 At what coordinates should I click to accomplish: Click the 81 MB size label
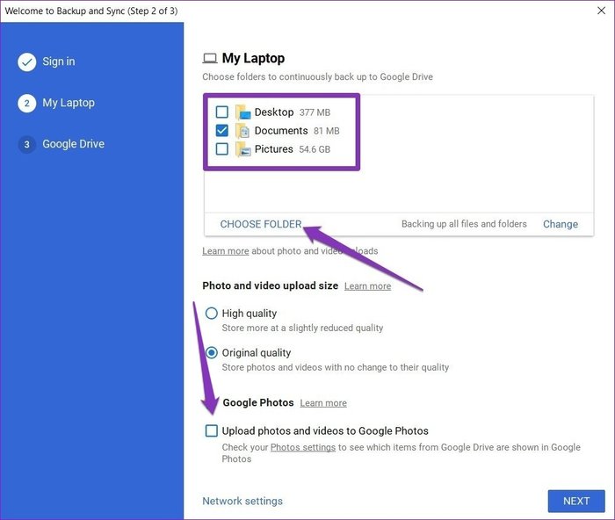coord(326,132)
